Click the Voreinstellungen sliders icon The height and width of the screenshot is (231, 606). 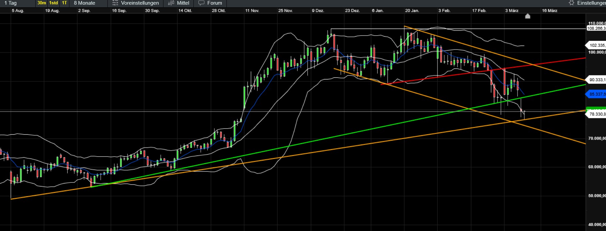point(115,3)
